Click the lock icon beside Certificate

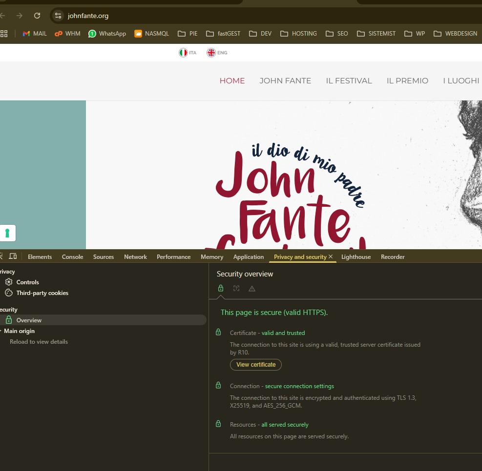point(218,332)
